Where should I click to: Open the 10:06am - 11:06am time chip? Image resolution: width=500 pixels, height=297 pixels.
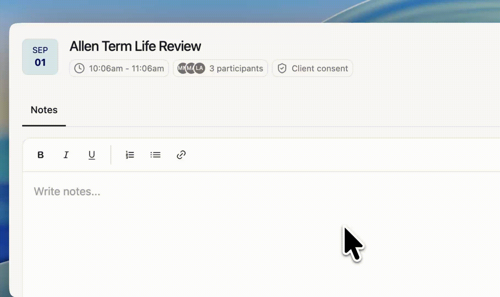pos(119,68)
